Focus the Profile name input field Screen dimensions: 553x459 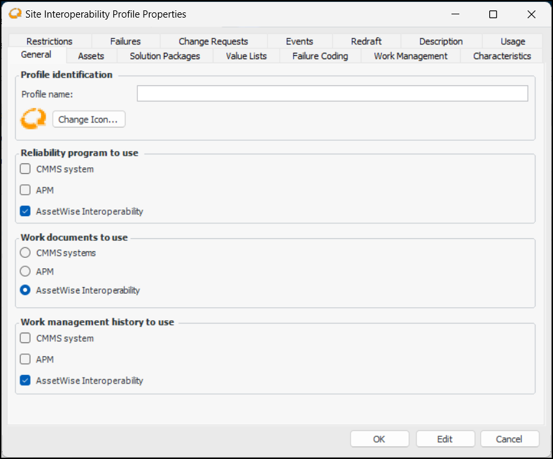tap(332, 94)
